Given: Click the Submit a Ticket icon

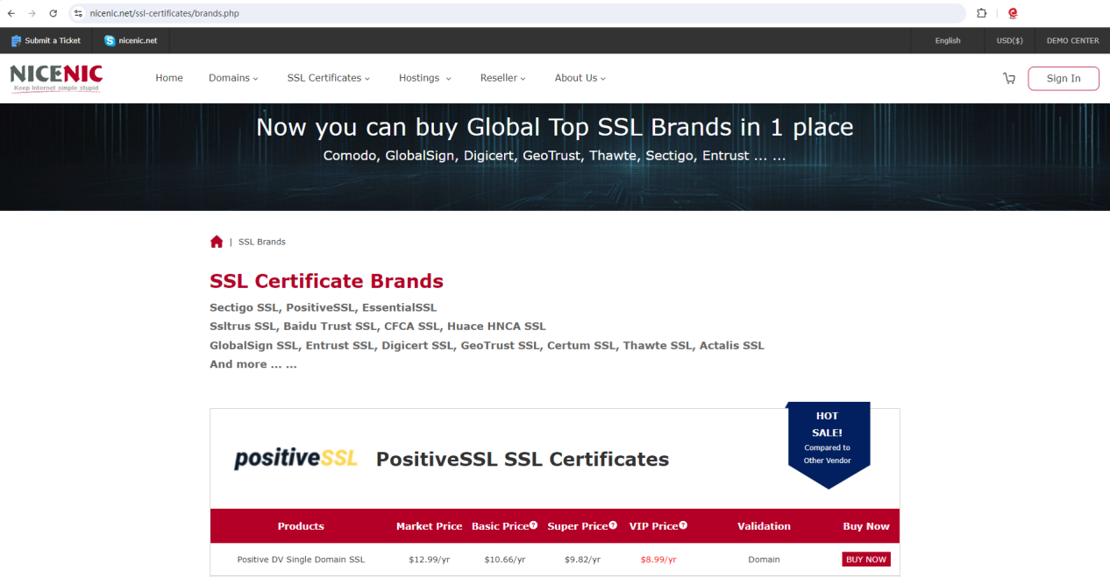Looking at the screenshot, I should (16, 40).
